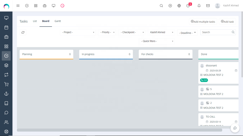
Task: Switch to the Gantt tab
Action: [x=58, y=21]
